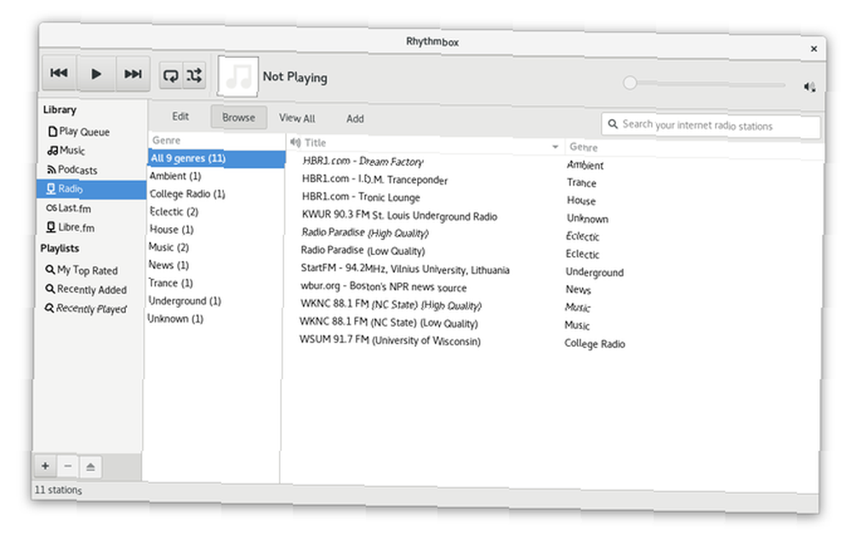This screenshot has width=851, height=540.
Task: Click the album art placeholder
Action: [x=238, y=77]
